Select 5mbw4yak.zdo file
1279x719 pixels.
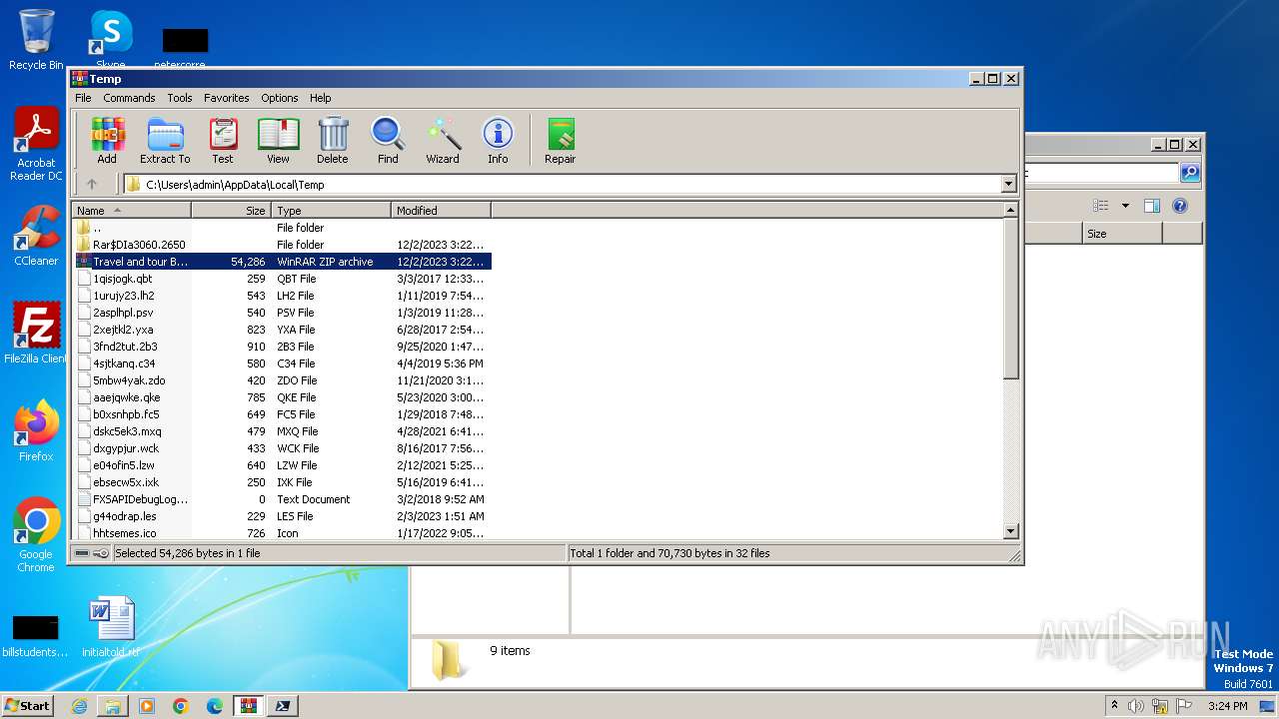pos(282,380)
